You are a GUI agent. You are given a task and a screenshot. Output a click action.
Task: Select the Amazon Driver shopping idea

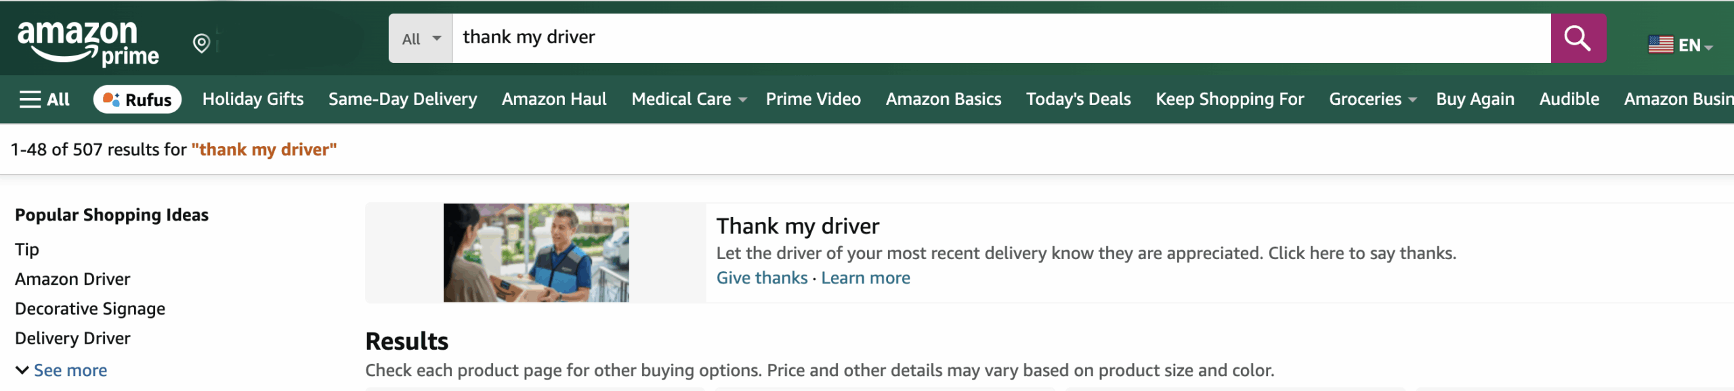click(72, 279)
